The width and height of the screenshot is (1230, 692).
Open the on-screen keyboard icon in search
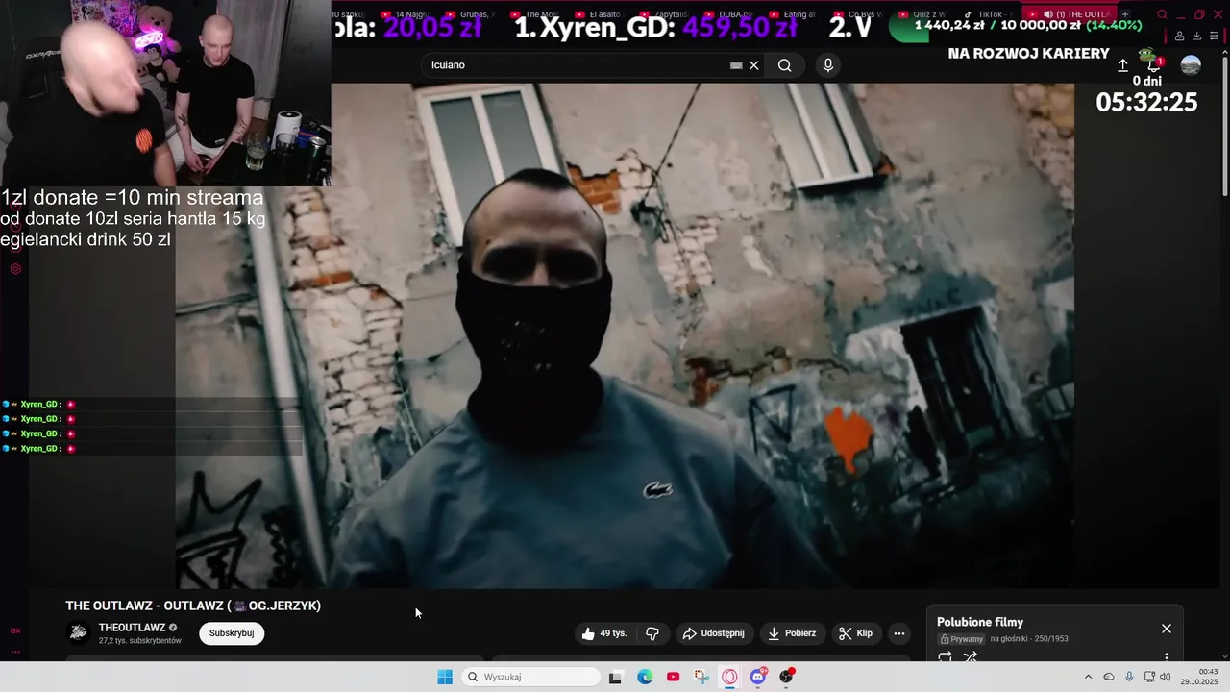(736, 65)
